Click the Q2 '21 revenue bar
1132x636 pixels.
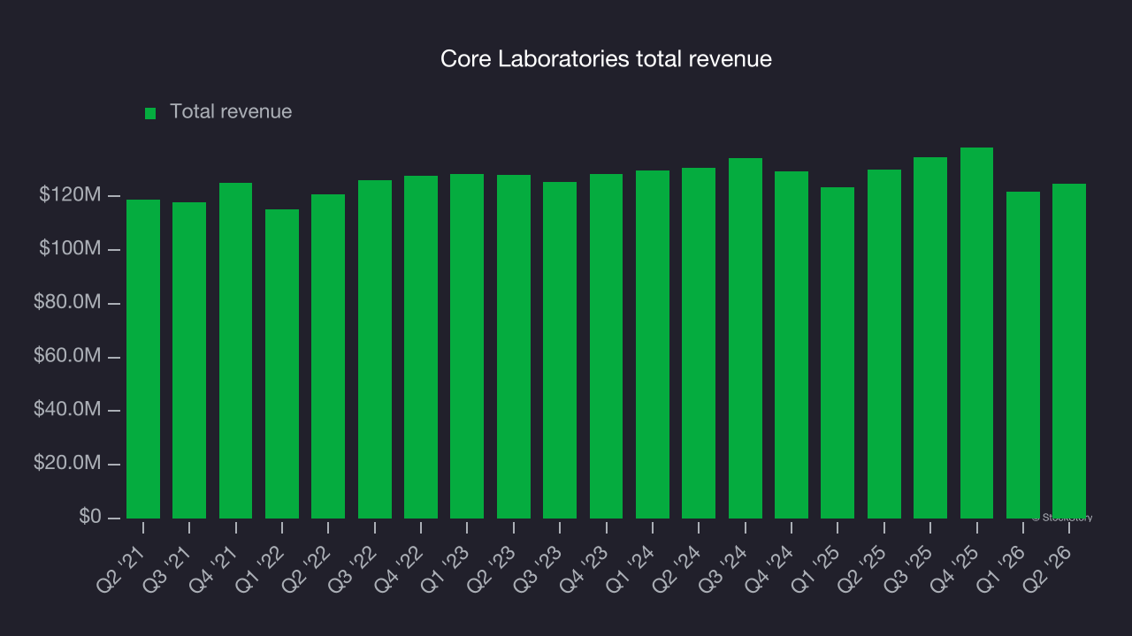click(x=143, y=359)
